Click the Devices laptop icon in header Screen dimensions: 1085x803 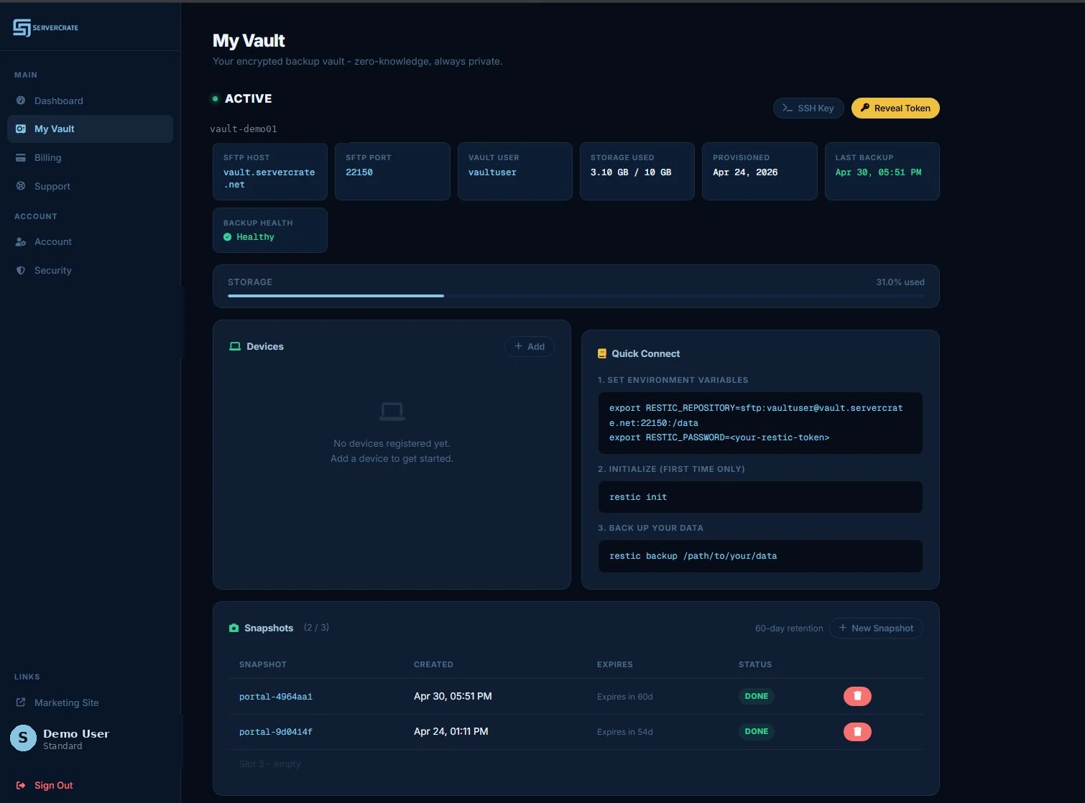pos(235,346)
